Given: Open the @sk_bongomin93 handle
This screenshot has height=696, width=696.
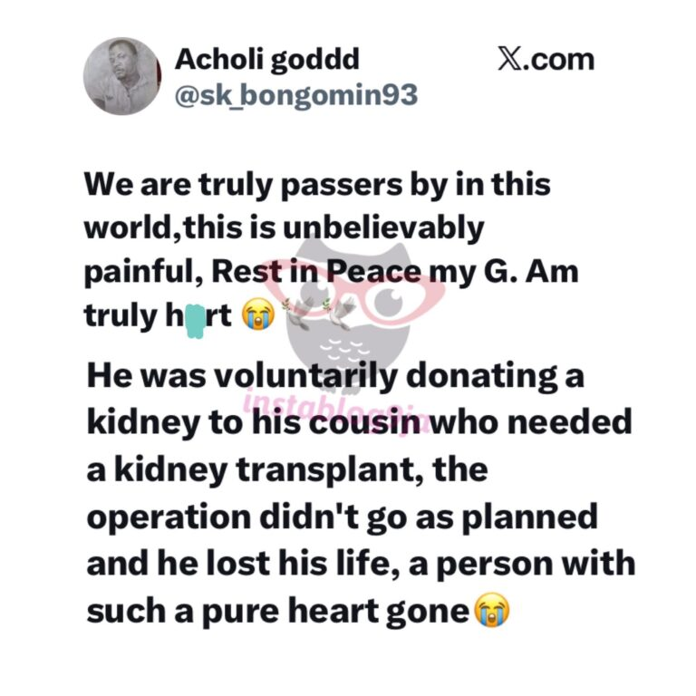Looking at the screenshot, I should pos(295,92).
